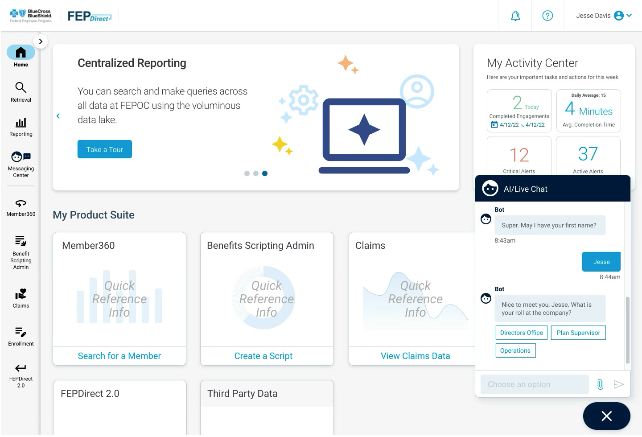Click the Create a Script link
Image resolution: width=642 pixels, height=437 pixels.
263,356
